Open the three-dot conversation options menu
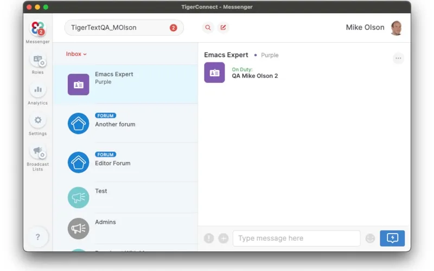The image size is (434, 271). click(x=398, y=58)
